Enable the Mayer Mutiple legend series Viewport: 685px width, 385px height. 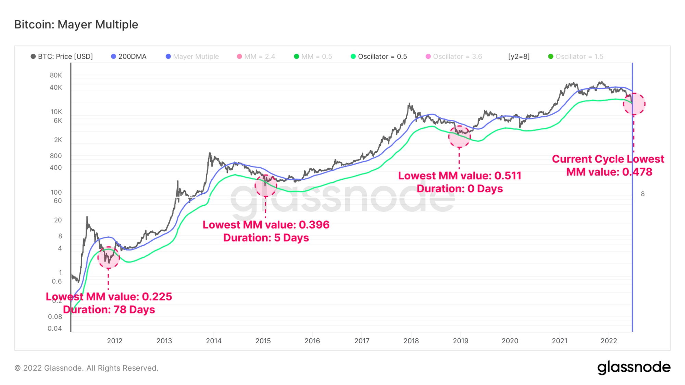[x=192, y=56]
